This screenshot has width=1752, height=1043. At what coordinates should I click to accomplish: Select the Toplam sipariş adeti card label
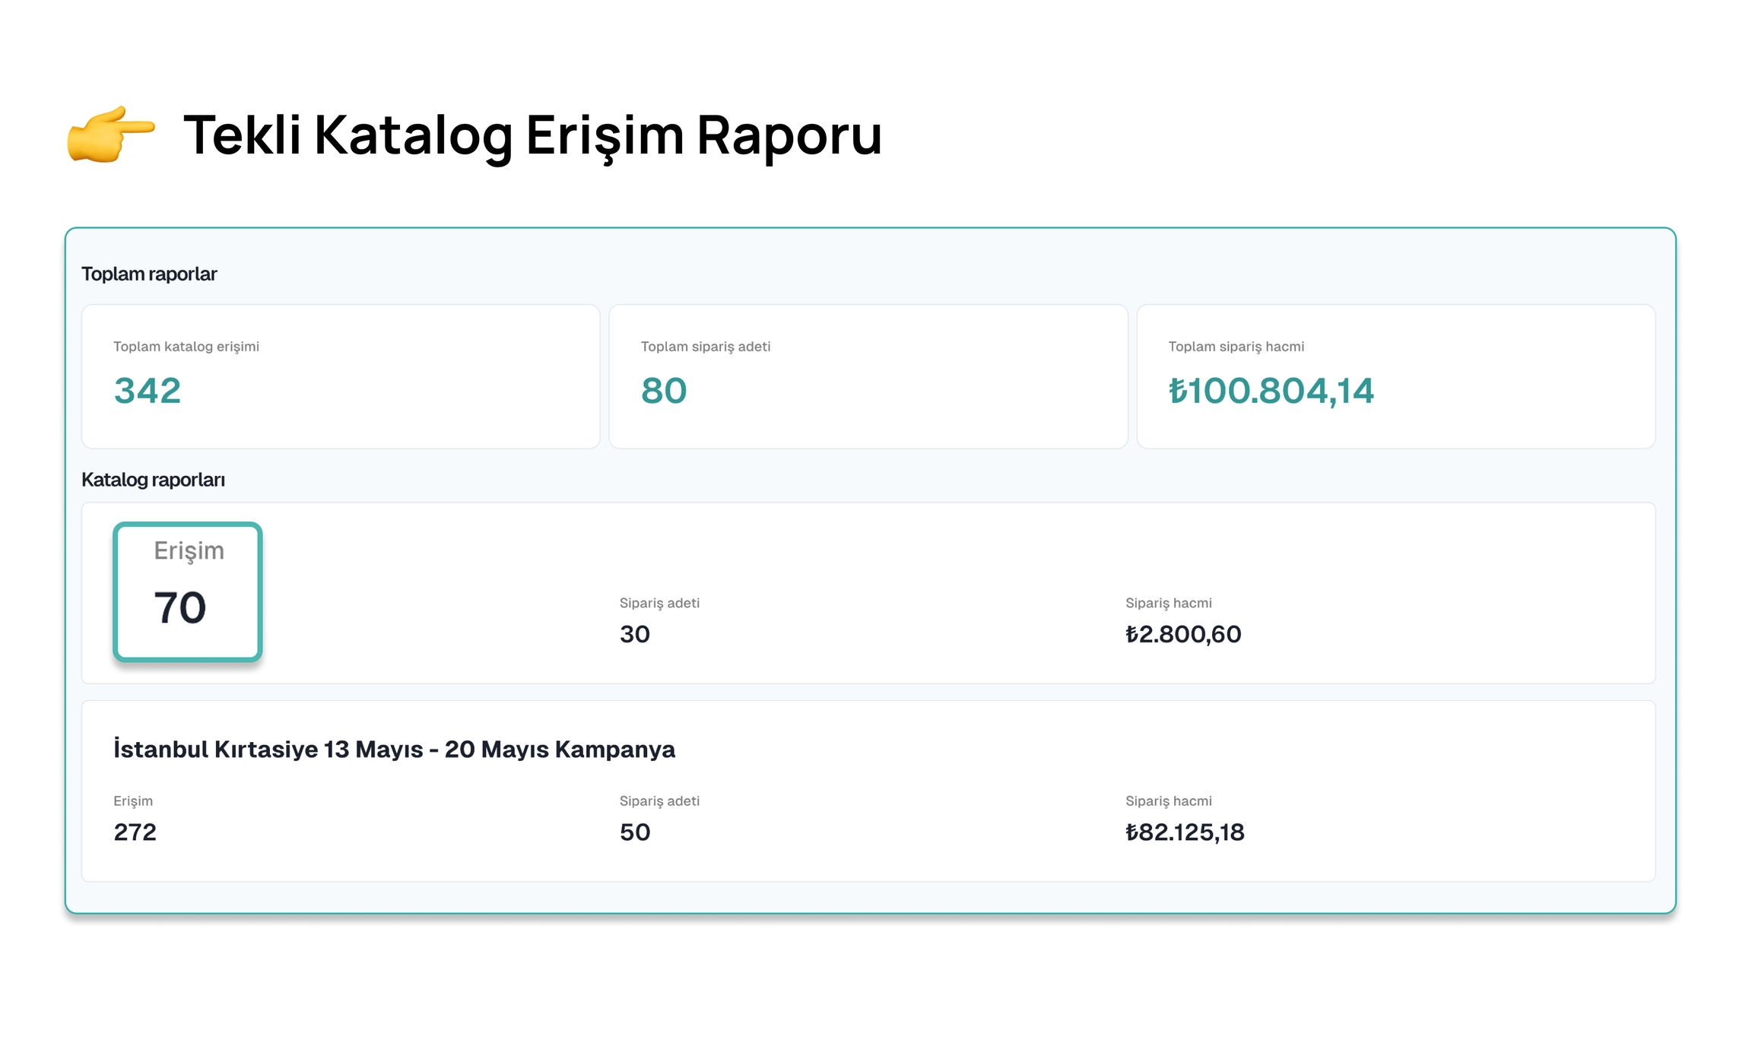click(x=706, y=347)
